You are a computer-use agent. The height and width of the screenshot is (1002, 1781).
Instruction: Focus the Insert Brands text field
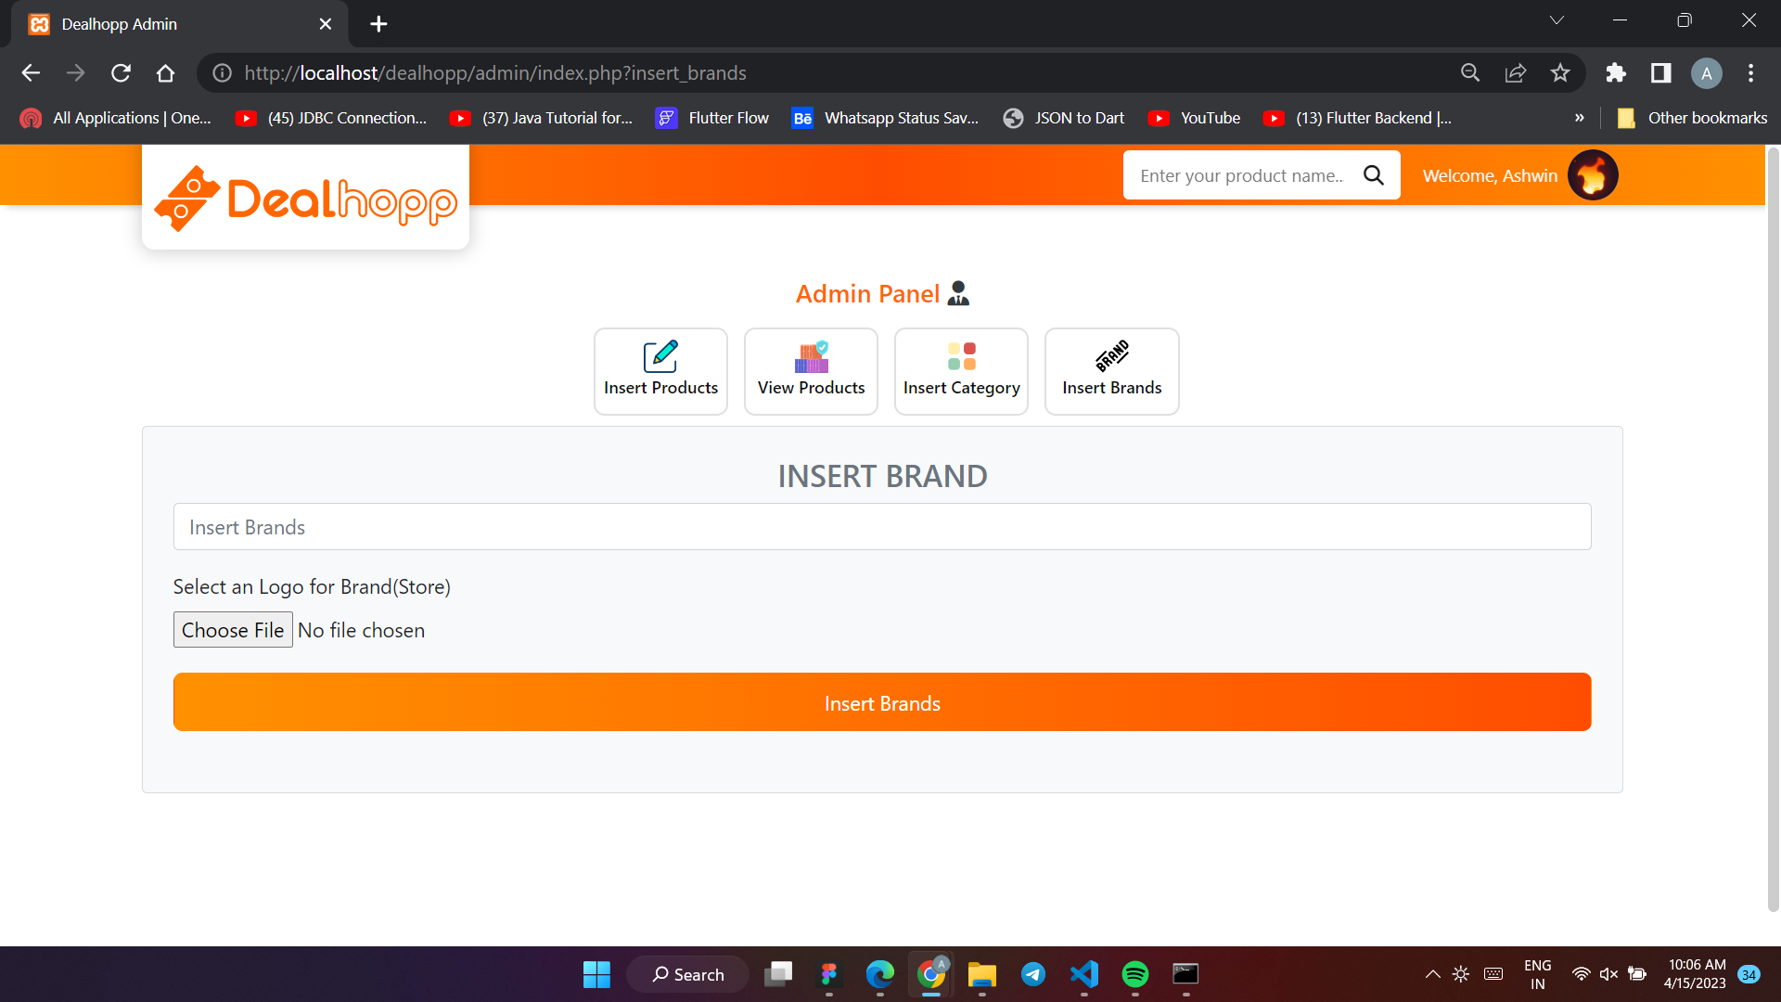click(x=881, y=527)
